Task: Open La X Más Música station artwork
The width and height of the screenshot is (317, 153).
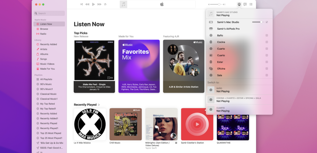Action: [x=90, y=124]
